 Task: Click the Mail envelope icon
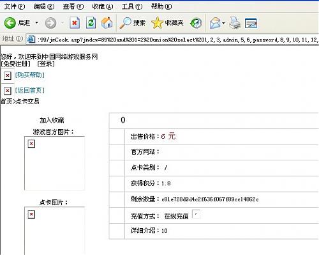pos(215,23)
